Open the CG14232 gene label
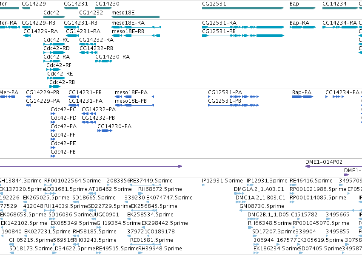 click(91, 12)
